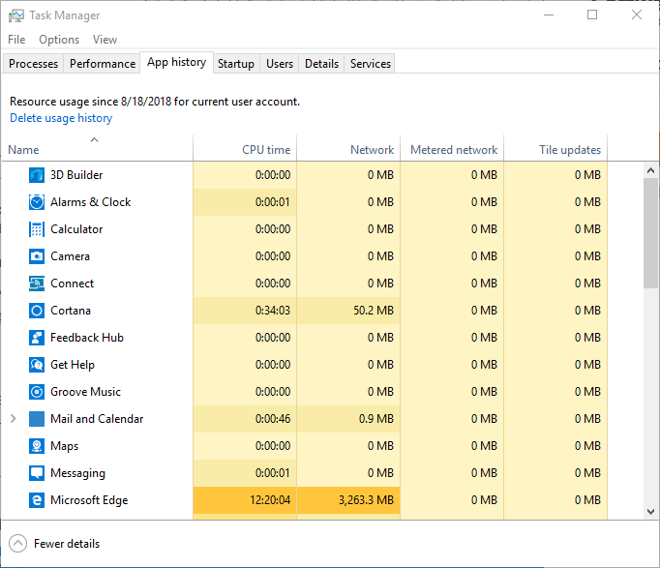Collapse view with Fewer details arrow icon
The height and width of the screenshot is (568, 660).
(x=17, y=544)
